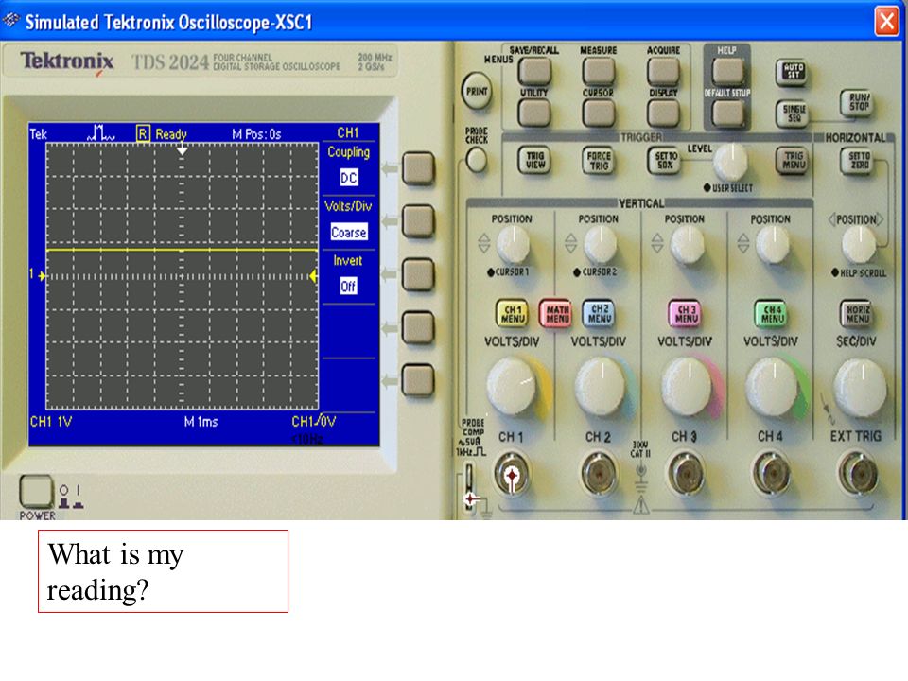This screenshot has height=681, width=908.
Task: Click the 'What is my reading?' text box
Action: pyautogui.click(x=163, y=571)
